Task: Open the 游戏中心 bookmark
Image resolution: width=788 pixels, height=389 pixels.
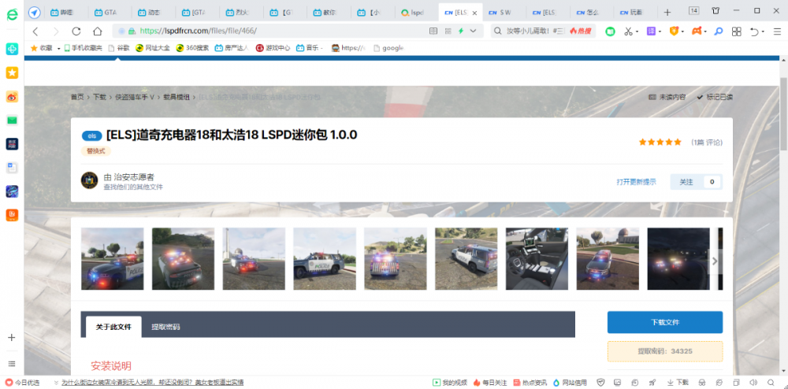Action: (x=273, y=49)
